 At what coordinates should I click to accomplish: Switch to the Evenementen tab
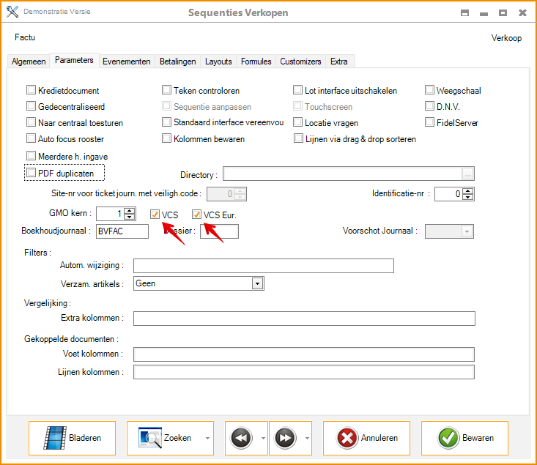coord(127,62)
